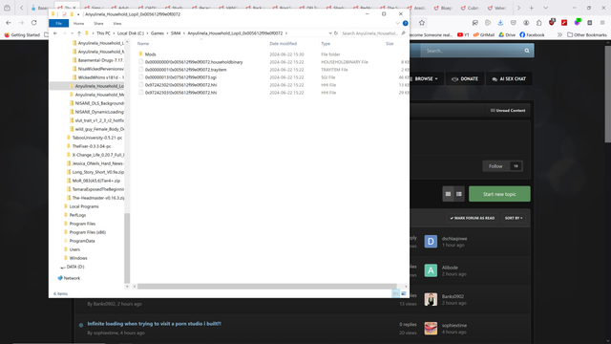Click navigation pane vertical scrollbar
This screenshot has width=611, height=344.
click(x=127, y=247)
